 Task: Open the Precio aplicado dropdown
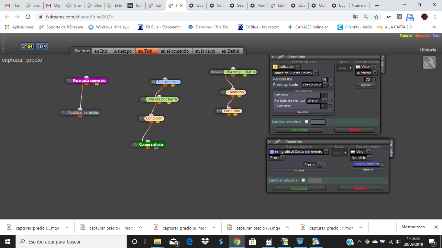click(x=325, y=85)
